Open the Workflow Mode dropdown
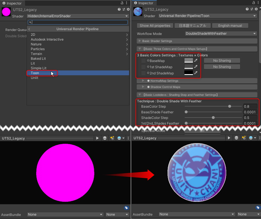 click(x=221, y=34)
